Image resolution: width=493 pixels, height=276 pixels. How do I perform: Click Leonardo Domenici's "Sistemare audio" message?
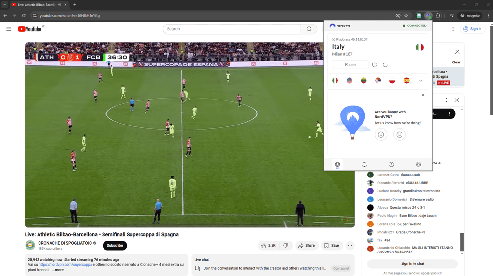click(421, 200)
